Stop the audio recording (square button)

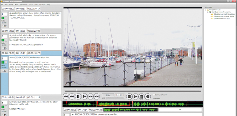point(129,96)
